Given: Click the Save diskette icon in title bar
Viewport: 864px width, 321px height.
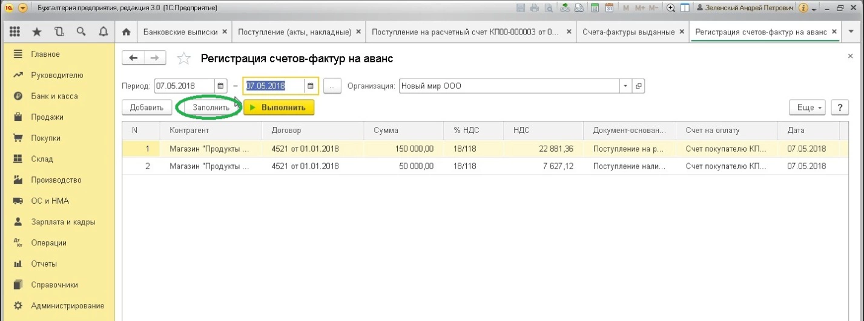Looking at the screenshot, I should point(521,8).
